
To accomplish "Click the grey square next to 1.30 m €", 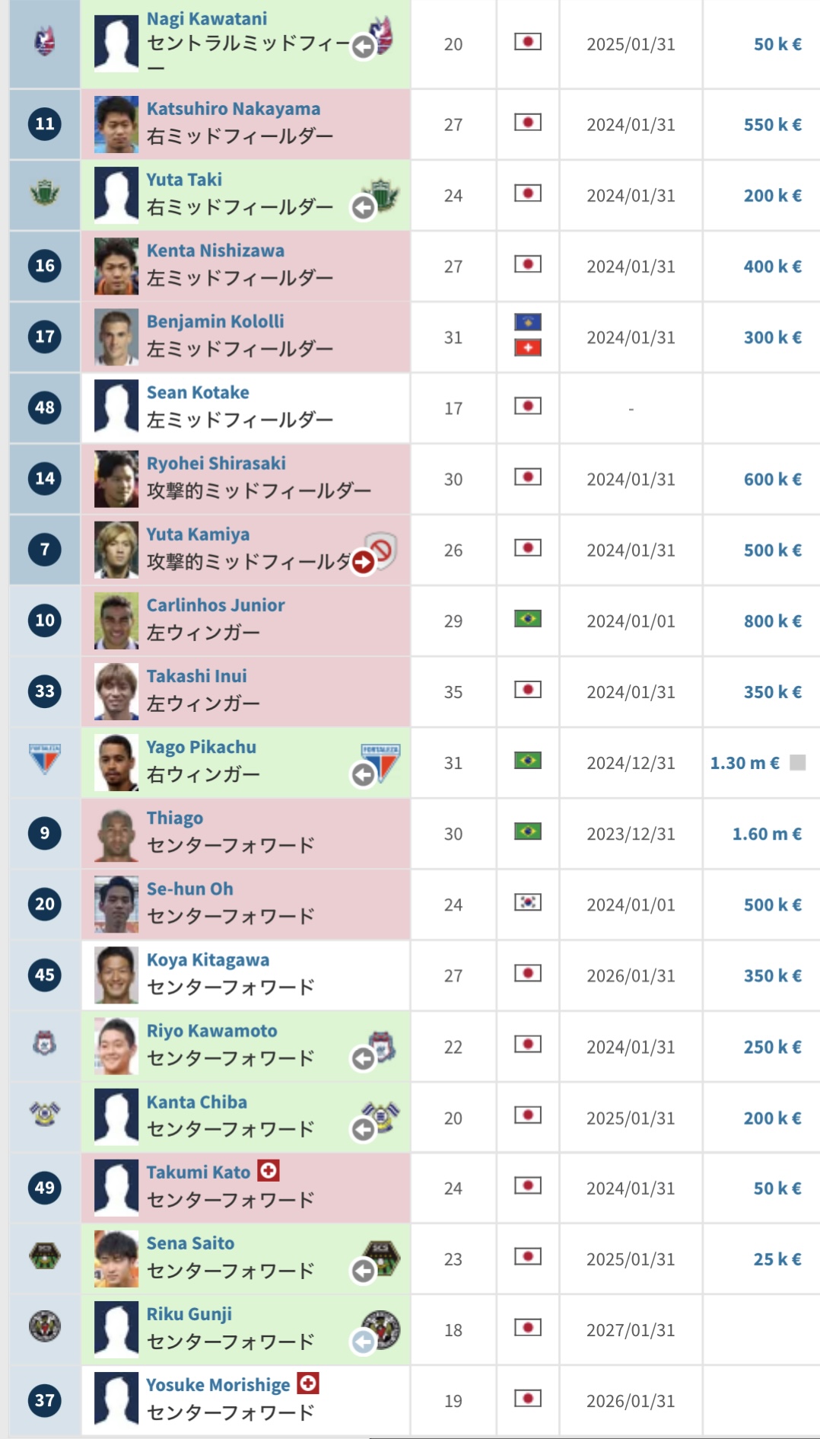I will point(798,763).
